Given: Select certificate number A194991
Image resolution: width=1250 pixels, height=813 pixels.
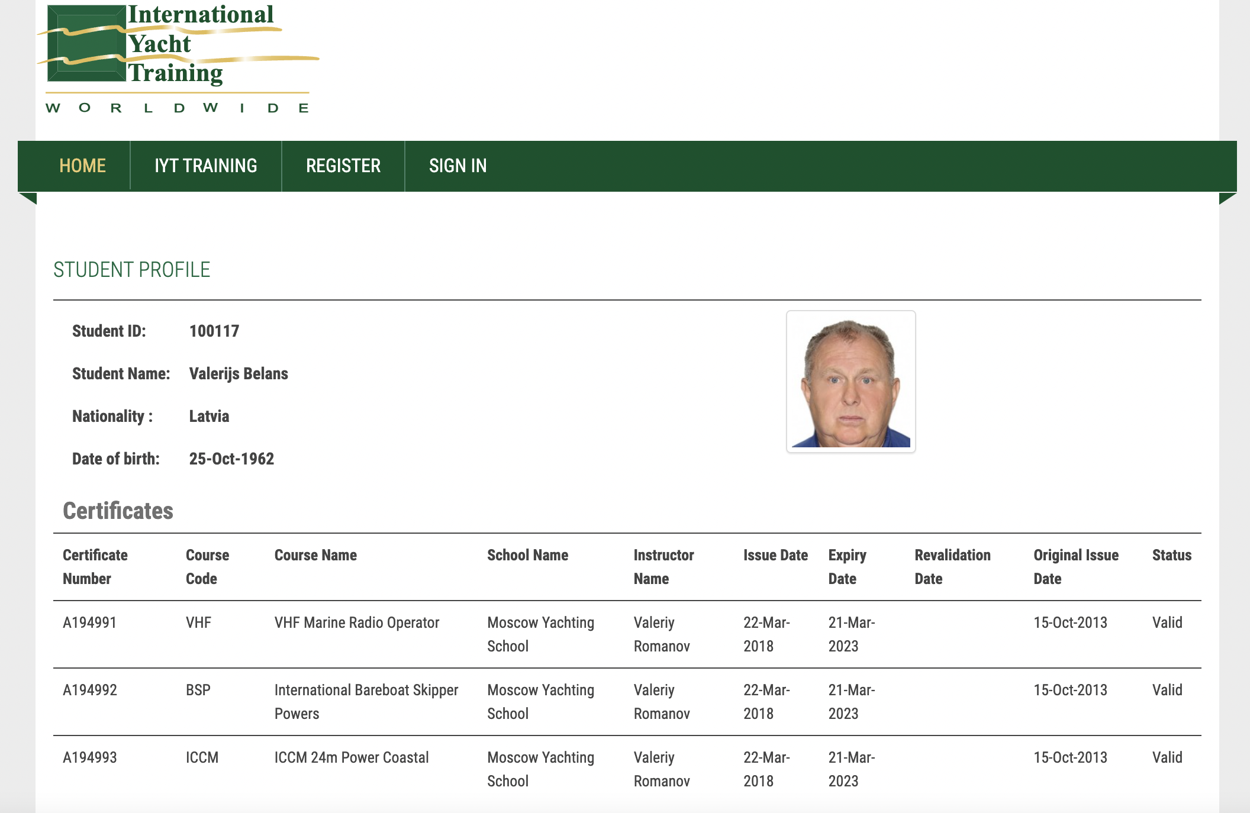Looking at the screenshot, I should point(89,622).
